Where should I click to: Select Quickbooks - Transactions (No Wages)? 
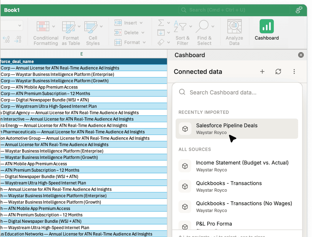click(x=237, y=206)
